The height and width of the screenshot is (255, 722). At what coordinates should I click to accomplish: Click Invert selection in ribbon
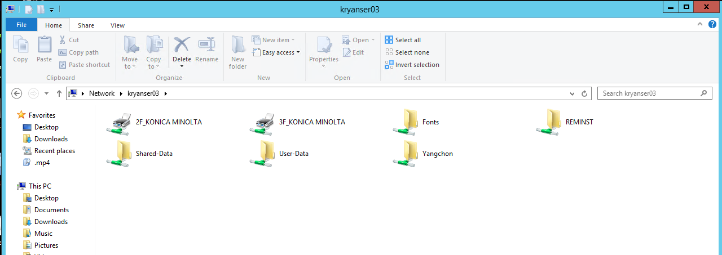[x=412, y=65]
